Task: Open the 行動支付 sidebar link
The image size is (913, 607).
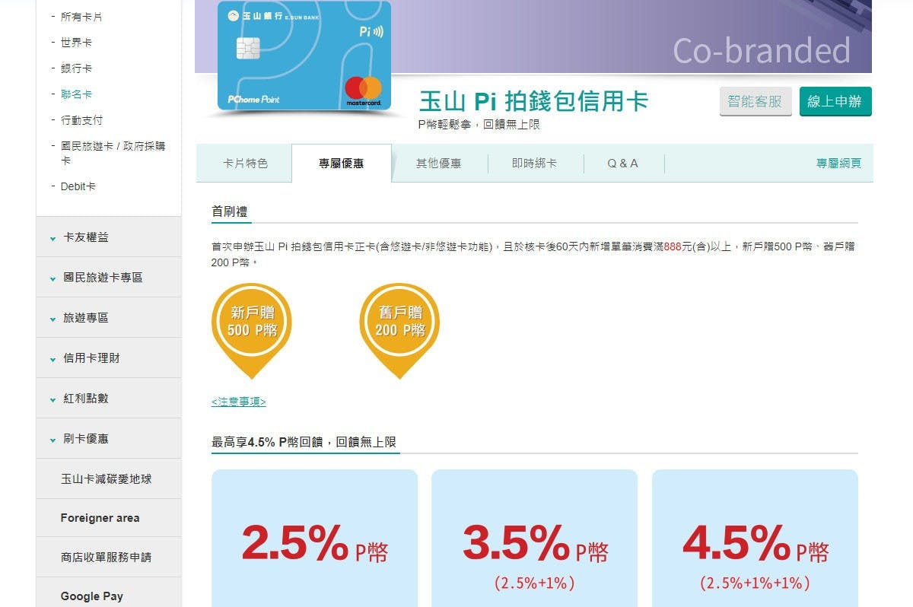Action: click(x=81, y=120)
